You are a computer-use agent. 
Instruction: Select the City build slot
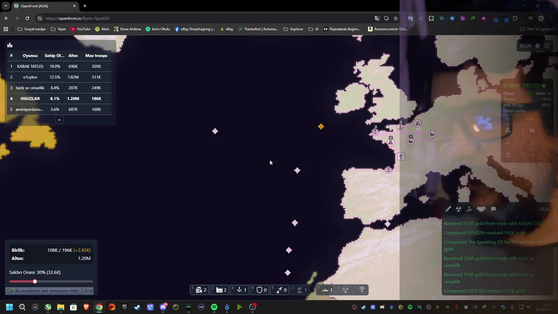tap(200, 290)
